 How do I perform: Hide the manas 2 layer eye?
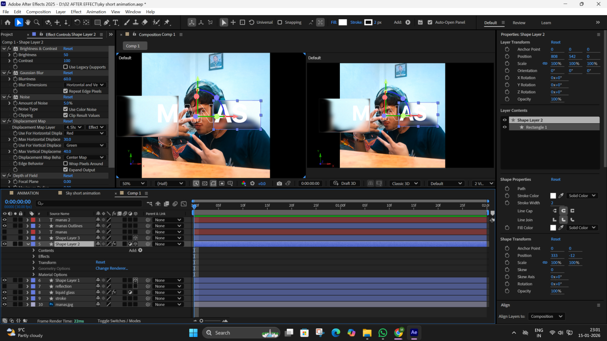click(x=5, y=220)
